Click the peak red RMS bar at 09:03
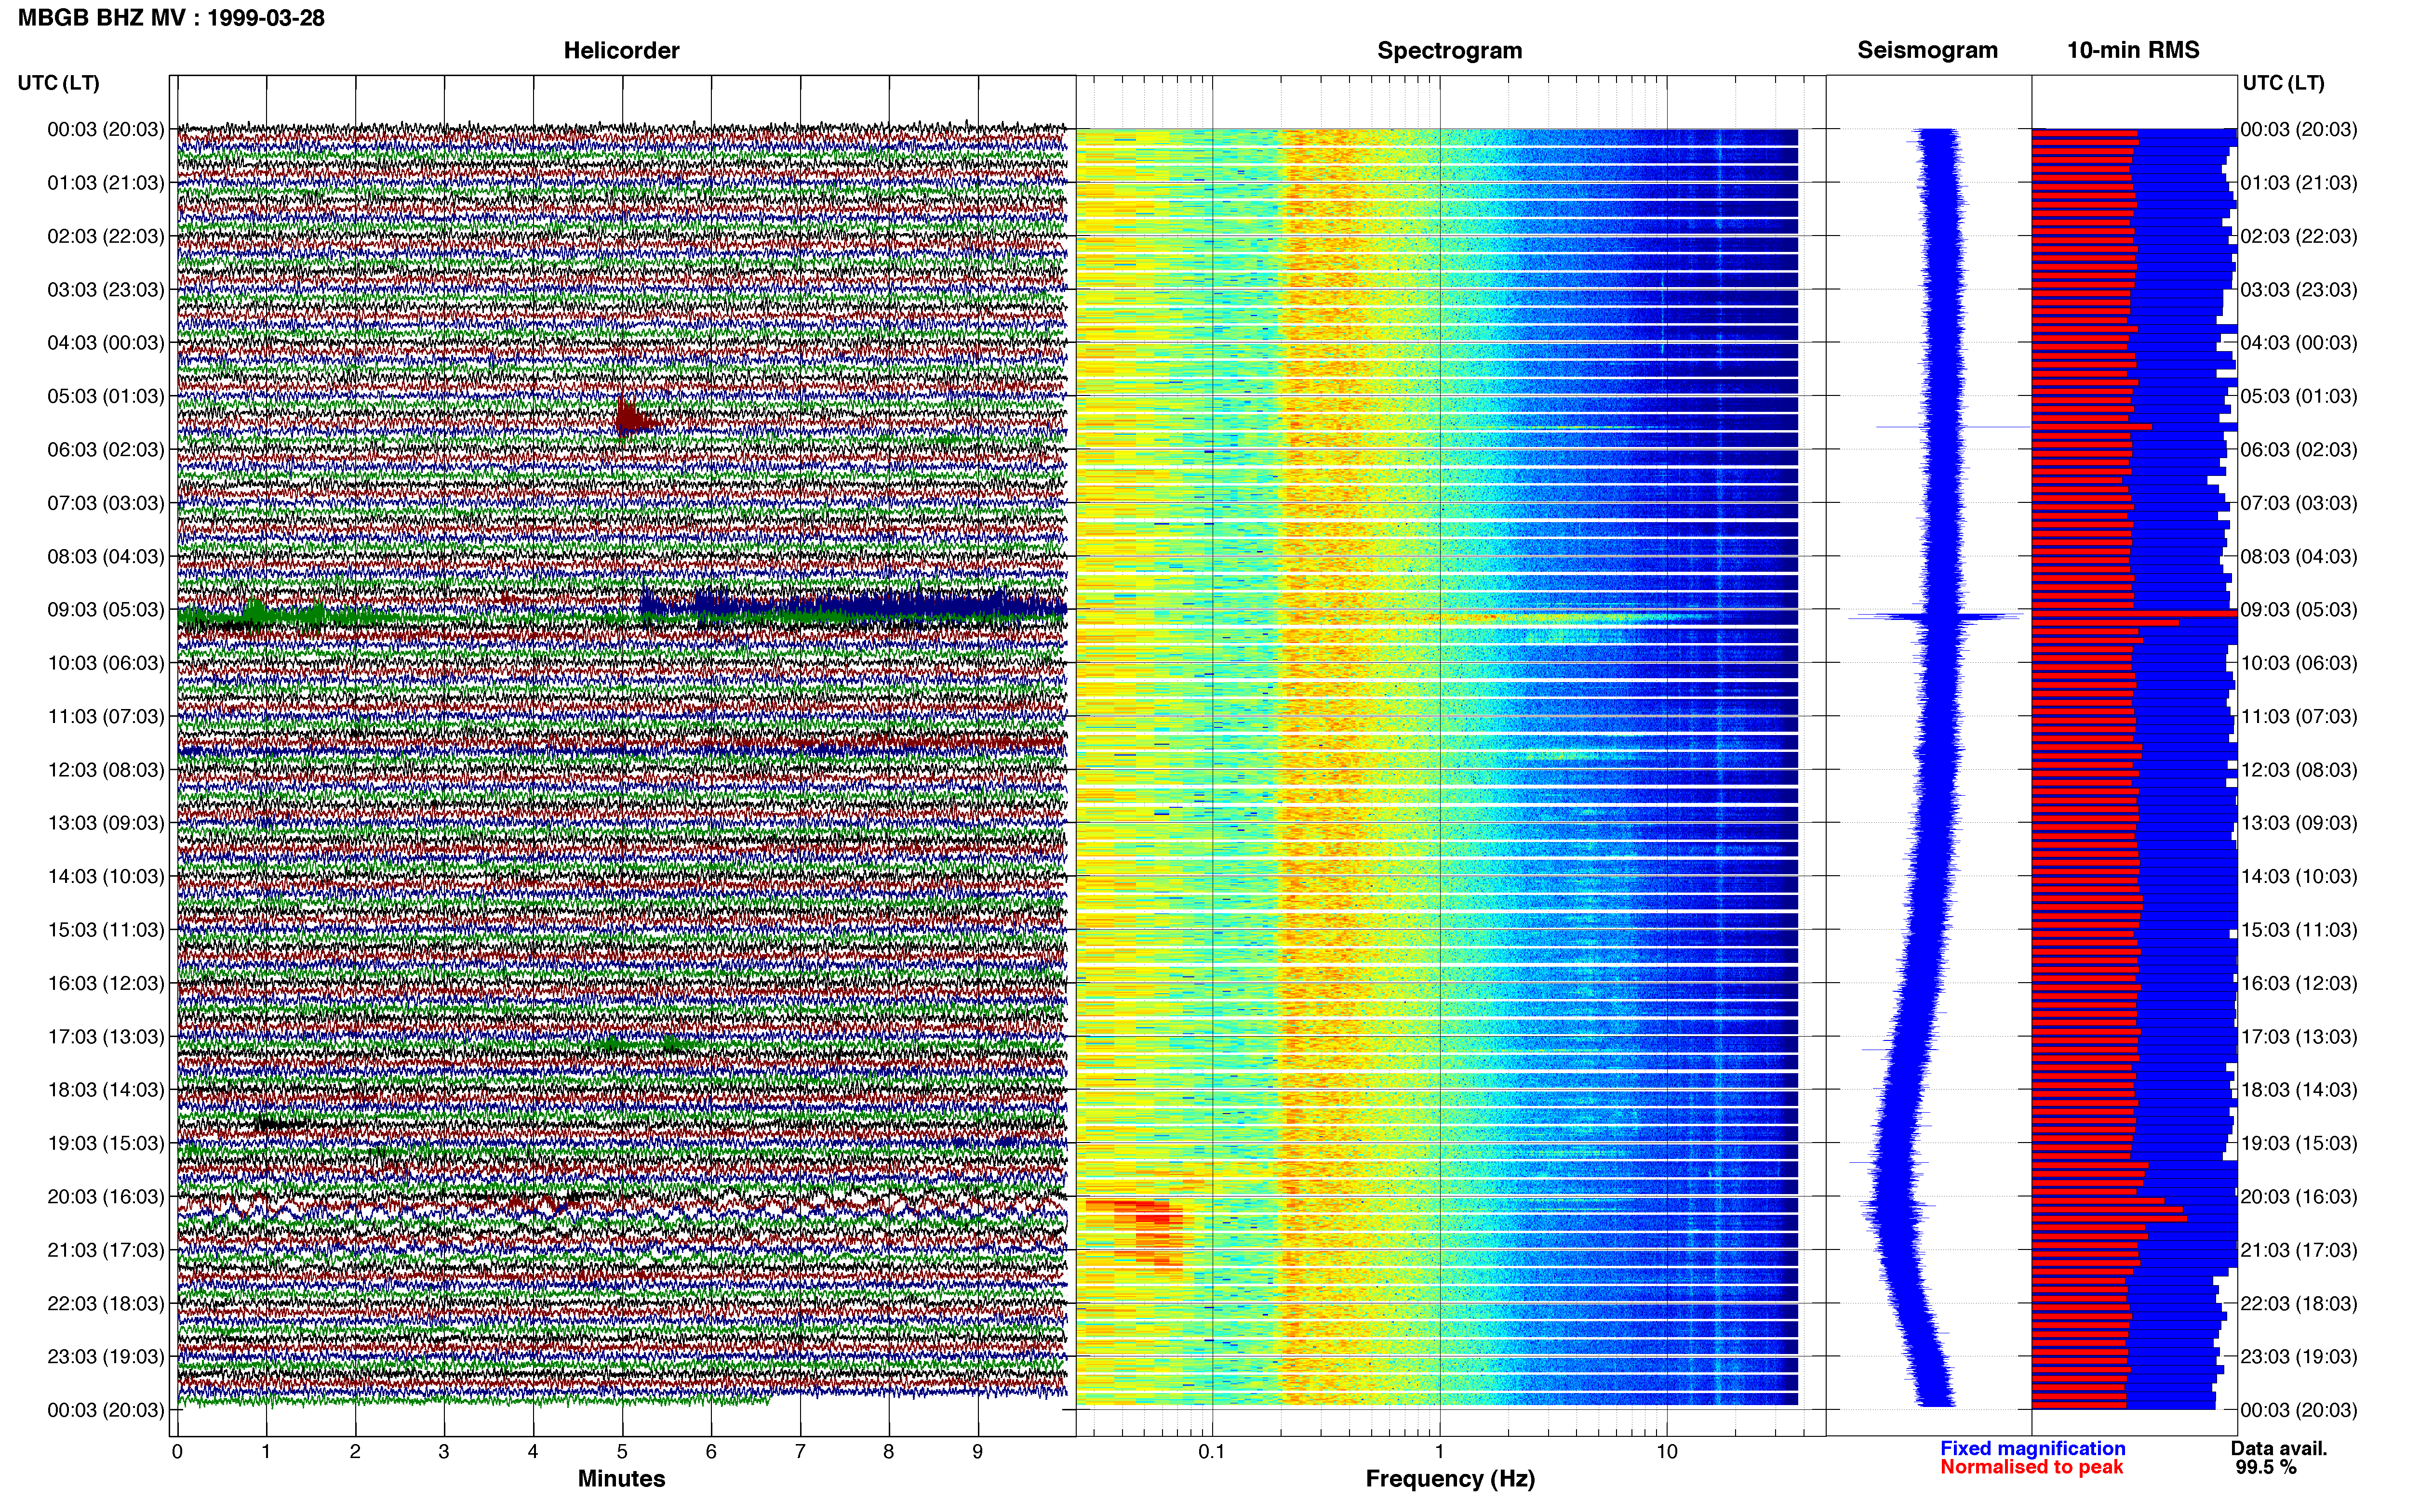 [2134, 613]
